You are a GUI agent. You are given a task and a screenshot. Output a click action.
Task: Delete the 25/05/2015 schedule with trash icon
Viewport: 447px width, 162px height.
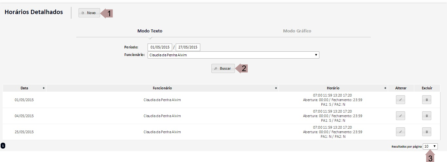(426, 132)
